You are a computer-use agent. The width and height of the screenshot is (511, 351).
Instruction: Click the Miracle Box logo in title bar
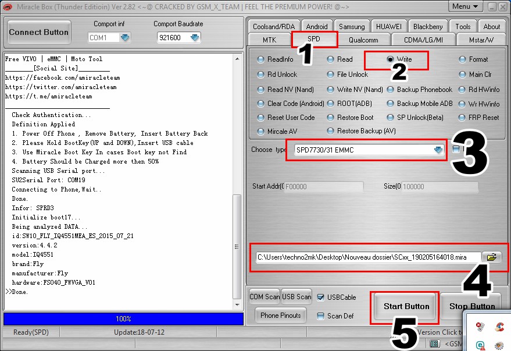9,6
